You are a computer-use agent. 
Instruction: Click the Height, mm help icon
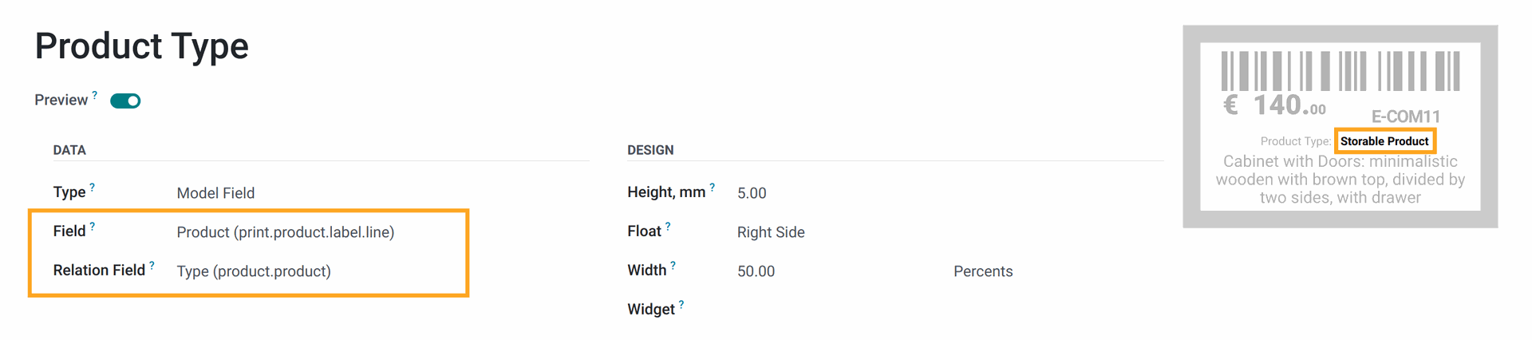(x=713, y=188)
